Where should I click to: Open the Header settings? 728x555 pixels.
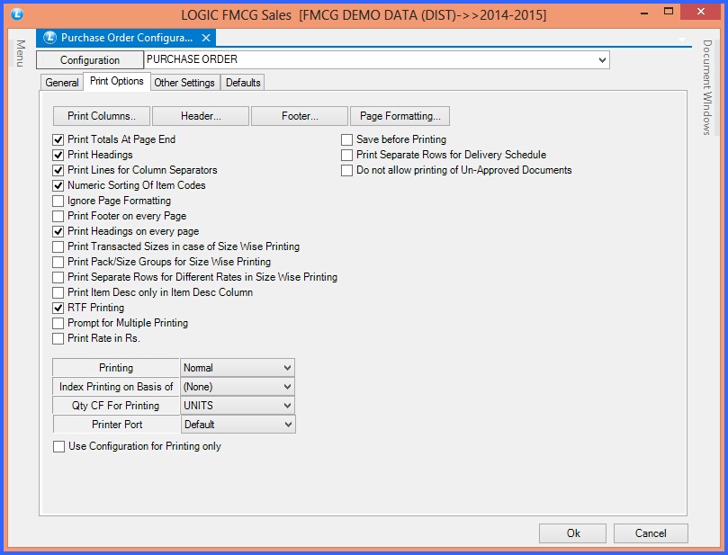201,116
